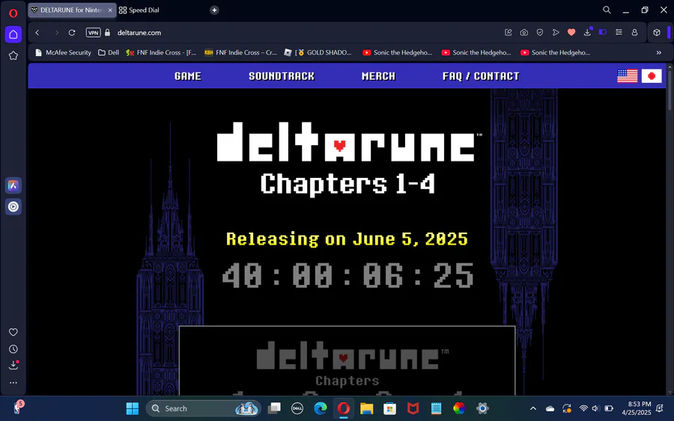Viewport: 674px width, 421px height.
Task: Reload the deltarune.com page
Action: click(x=72, y=33)
